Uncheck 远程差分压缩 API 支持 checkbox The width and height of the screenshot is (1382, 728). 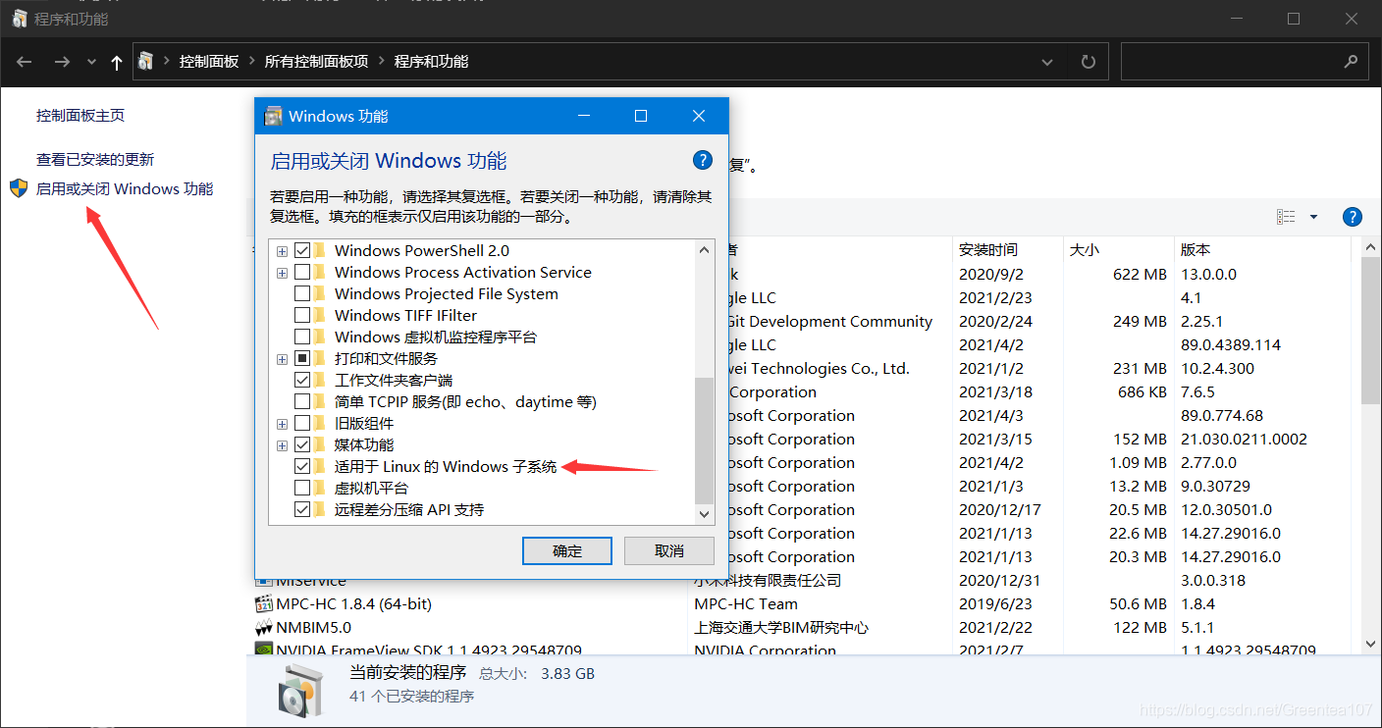point(302,509)
